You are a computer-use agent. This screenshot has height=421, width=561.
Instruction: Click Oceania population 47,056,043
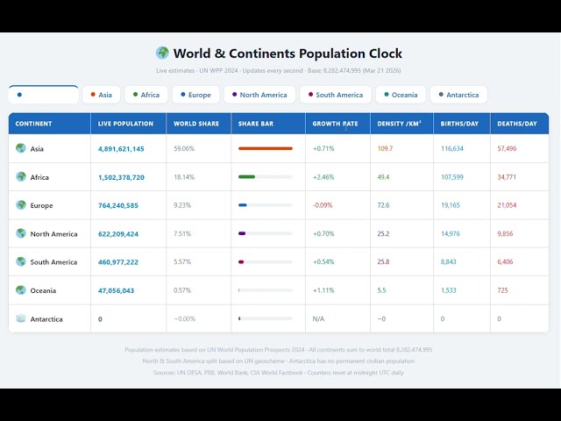[x=116, y=290]
